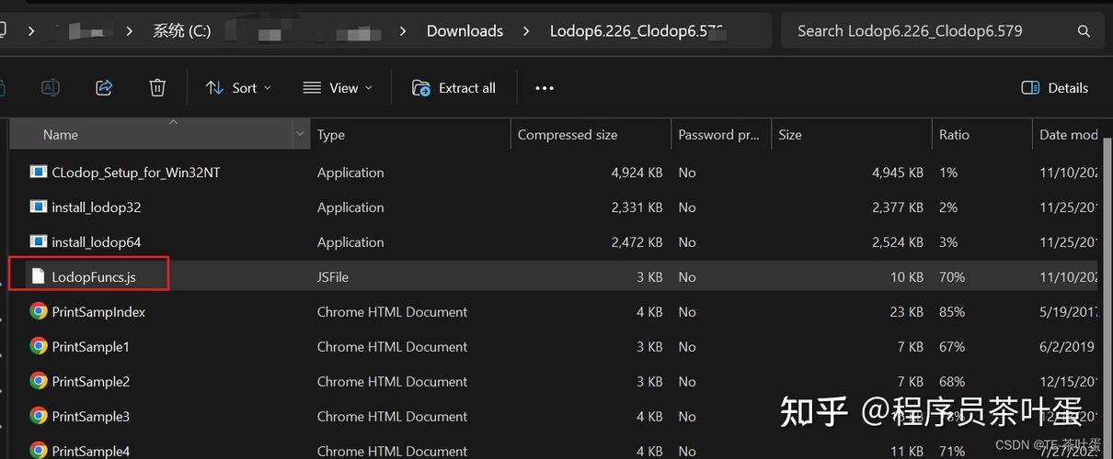Sort by the Compressed size column header
Image resolution: width=1113 pixels, height=459 pixels.
tap(568, 135)
